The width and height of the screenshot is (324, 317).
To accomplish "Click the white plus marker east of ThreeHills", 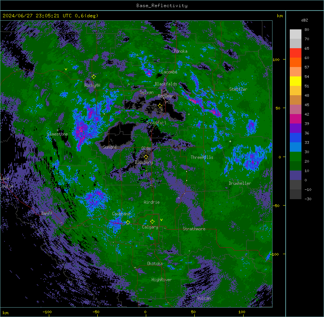I will click(230, 141).
